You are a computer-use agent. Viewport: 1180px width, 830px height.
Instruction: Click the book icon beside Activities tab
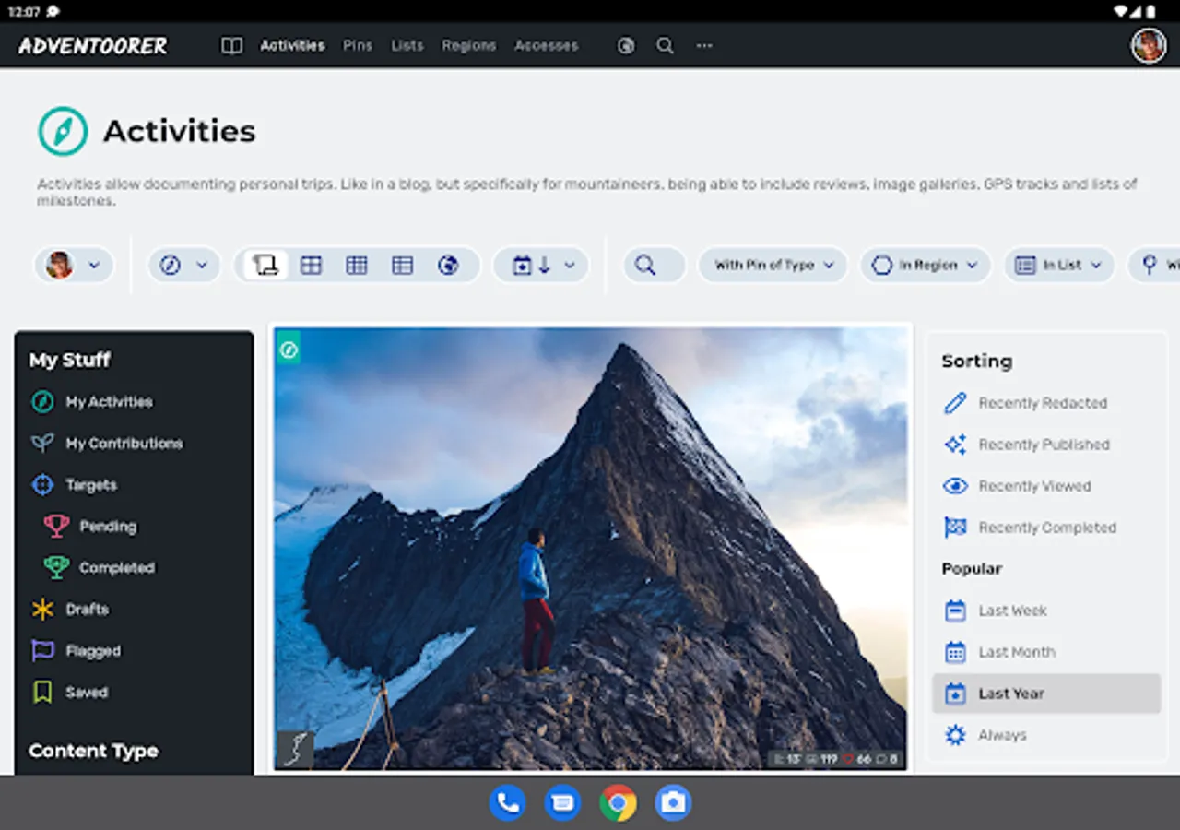tap(231, 45)
